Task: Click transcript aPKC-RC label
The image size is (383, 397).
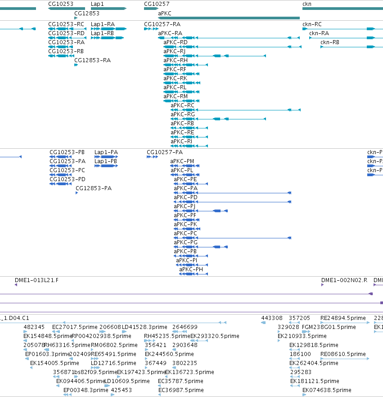Action: [183, 105]
